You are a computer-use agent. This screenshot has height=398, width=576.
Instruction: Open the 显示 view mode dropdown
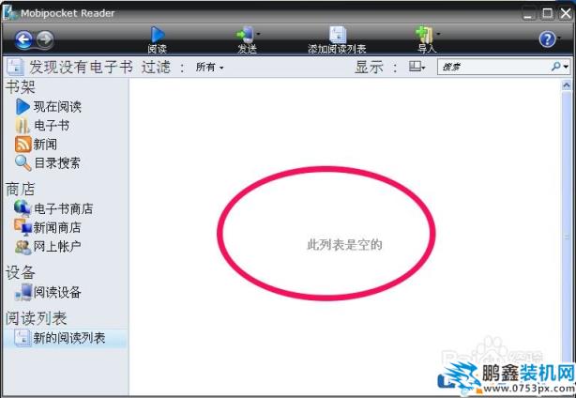tap(417, 67)
